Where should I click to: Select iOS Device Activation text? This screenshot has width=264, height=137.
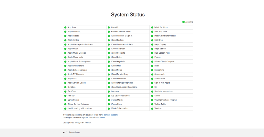(120, 96)
